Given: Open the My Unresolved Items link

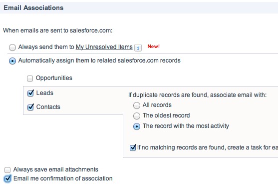Looking at the screenshot, I should [104, 47].
